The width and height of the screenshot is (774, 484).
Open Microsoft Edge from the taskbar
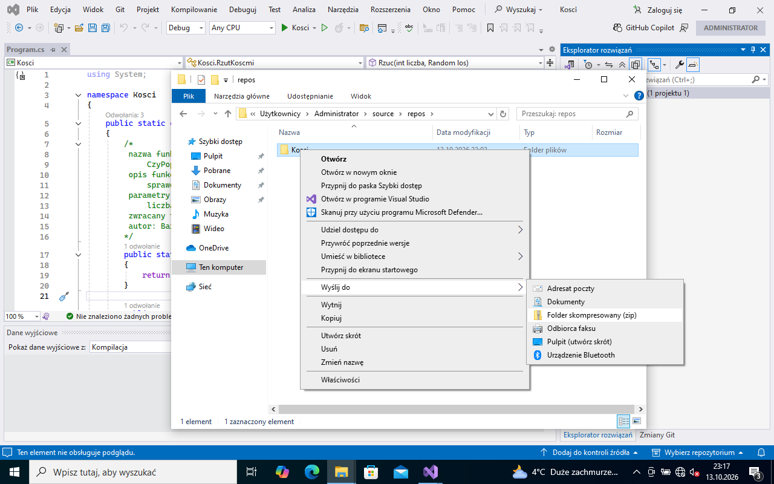click(312, 472)
